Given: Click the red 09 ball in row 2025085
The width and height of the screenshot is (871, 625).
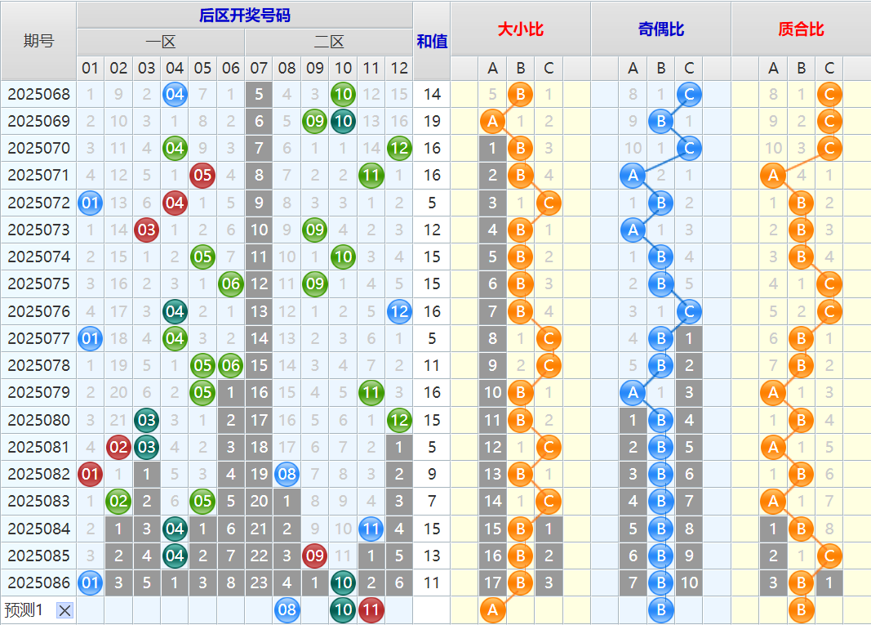Looking at the screenshot, I should click(x=315, y=556).
